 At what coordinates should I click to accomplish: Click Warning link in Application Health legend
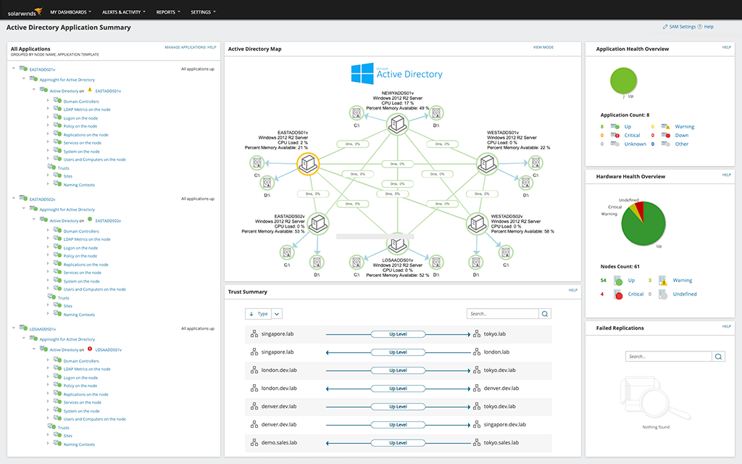pos(684,127)
